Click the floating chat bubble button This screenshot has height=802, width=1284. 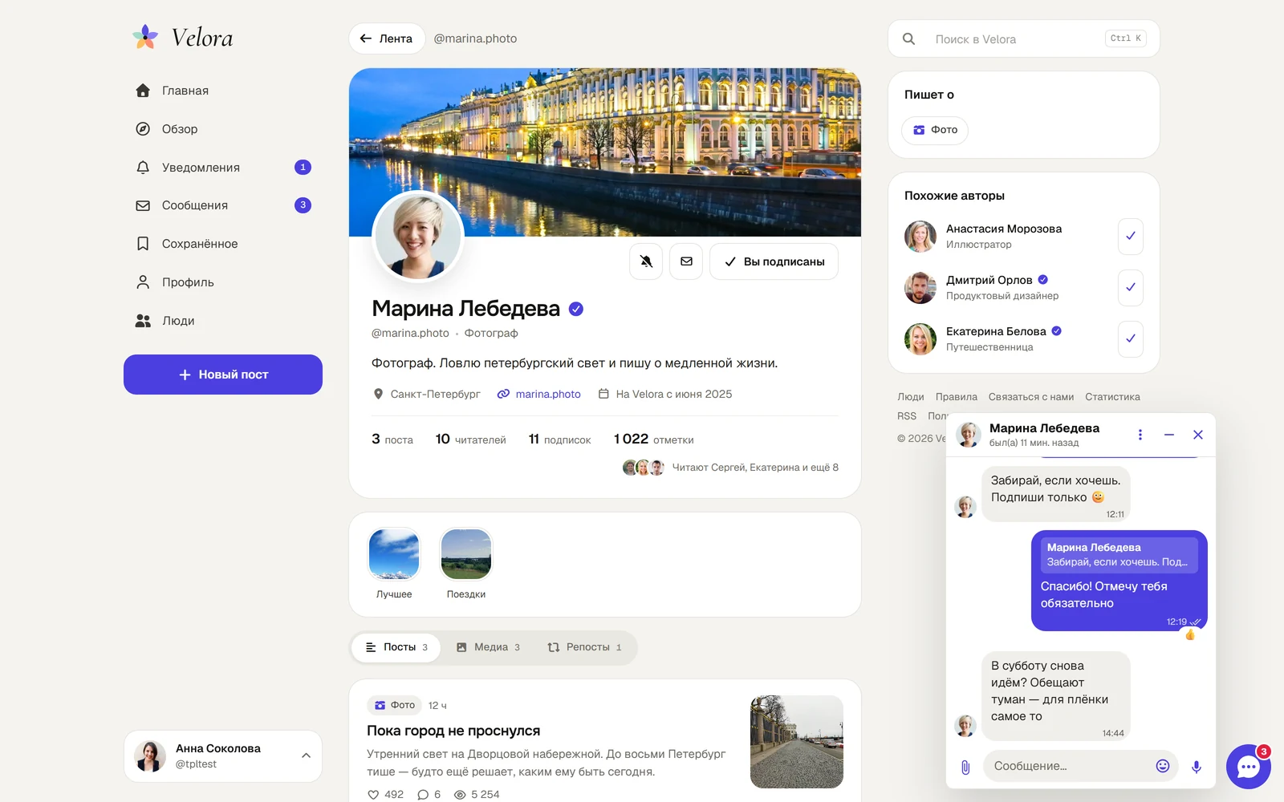[1249, 767]
